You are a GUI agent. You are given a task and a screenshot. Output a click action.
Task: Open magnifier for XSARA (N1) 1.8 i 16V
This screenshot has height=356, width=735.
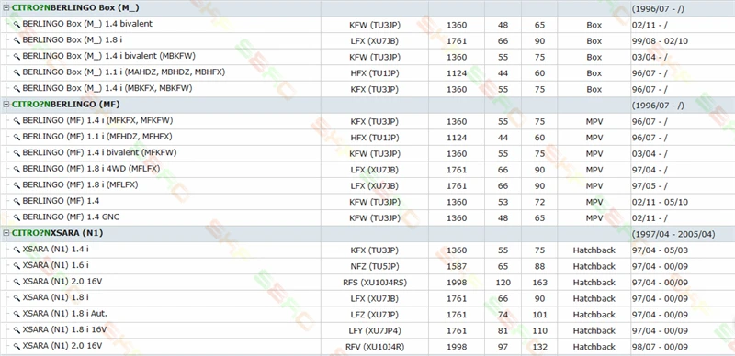point(17,330)
